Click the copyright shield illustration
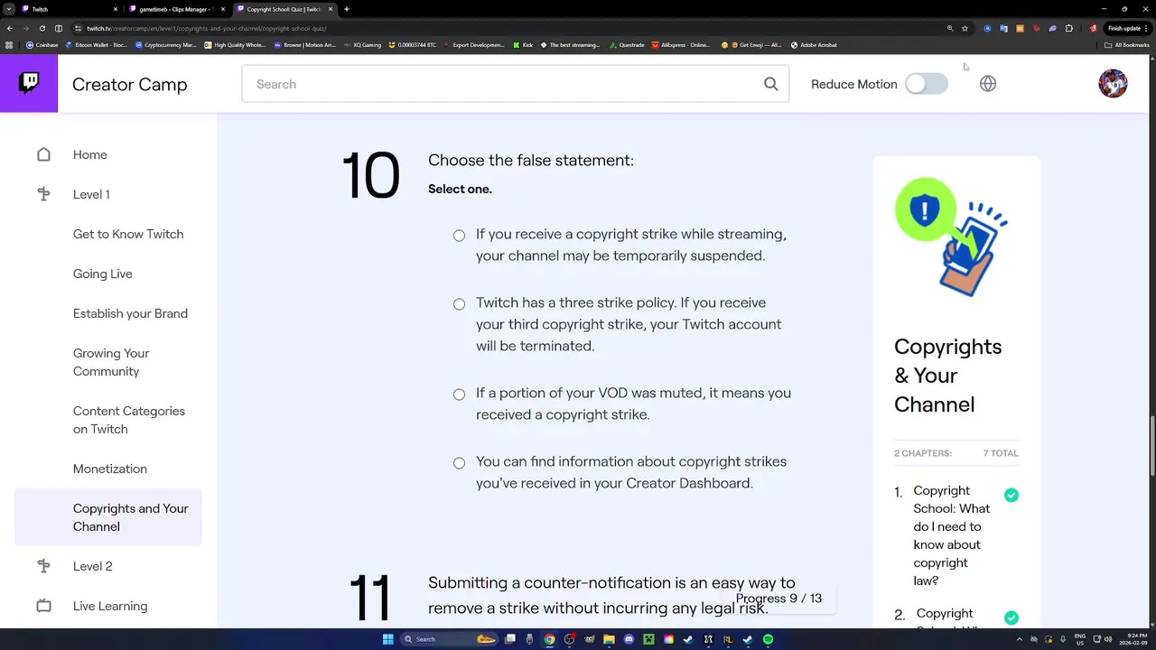1156x650 pixels. tap(952, 237)
